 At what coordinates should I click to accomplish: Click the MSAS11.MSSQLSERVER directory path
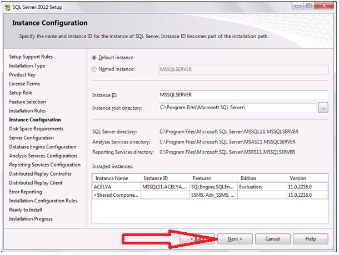click(227, 142)
